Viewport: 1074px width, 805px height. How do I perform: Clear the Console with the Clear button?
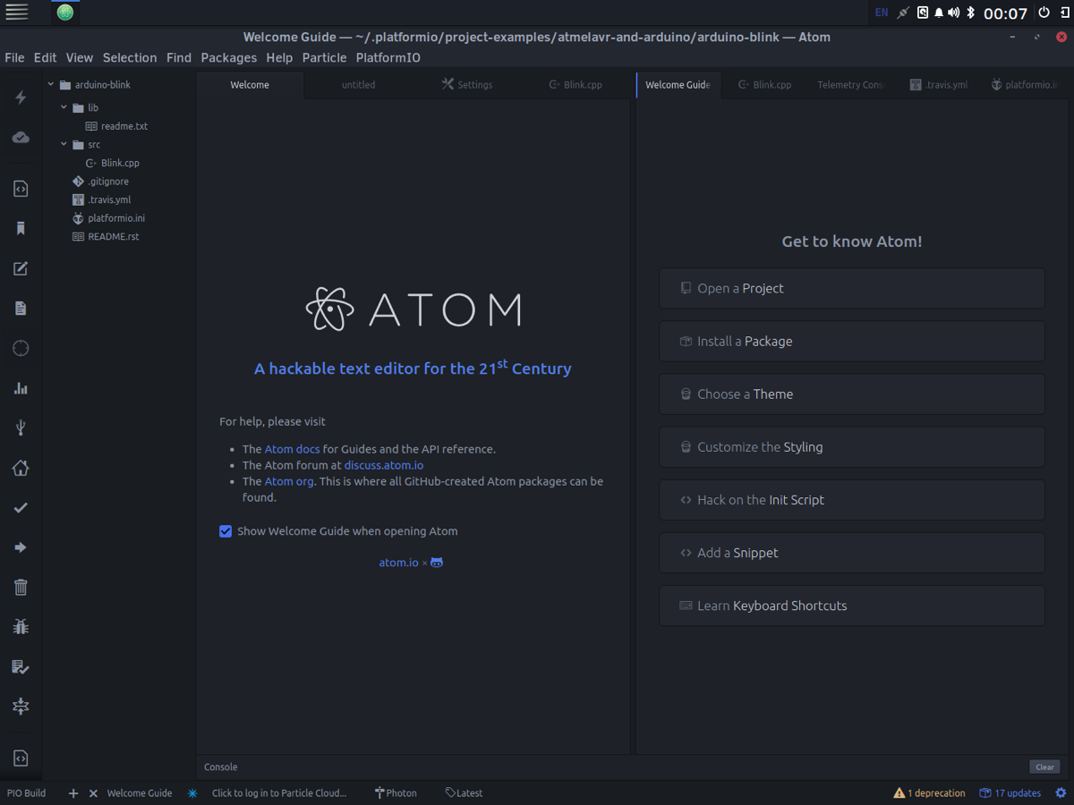[1044, 767]
